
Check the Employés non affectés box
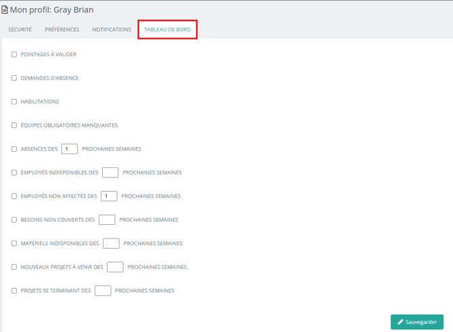[x=14, y=196]
